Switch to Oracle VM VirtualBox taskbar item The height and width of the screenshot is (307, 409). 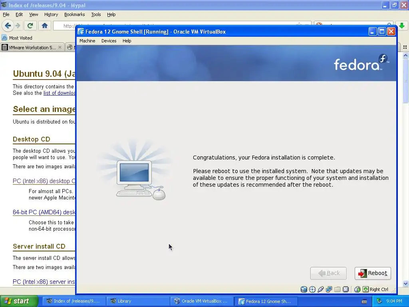[202, 301]
